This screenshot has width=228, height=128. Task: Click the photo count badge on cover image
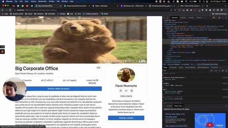(142, 61)
